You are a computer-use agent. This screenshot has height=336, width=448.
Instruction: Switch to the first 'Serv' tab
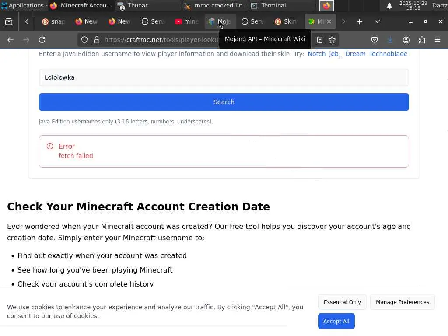tap(153, 21)
